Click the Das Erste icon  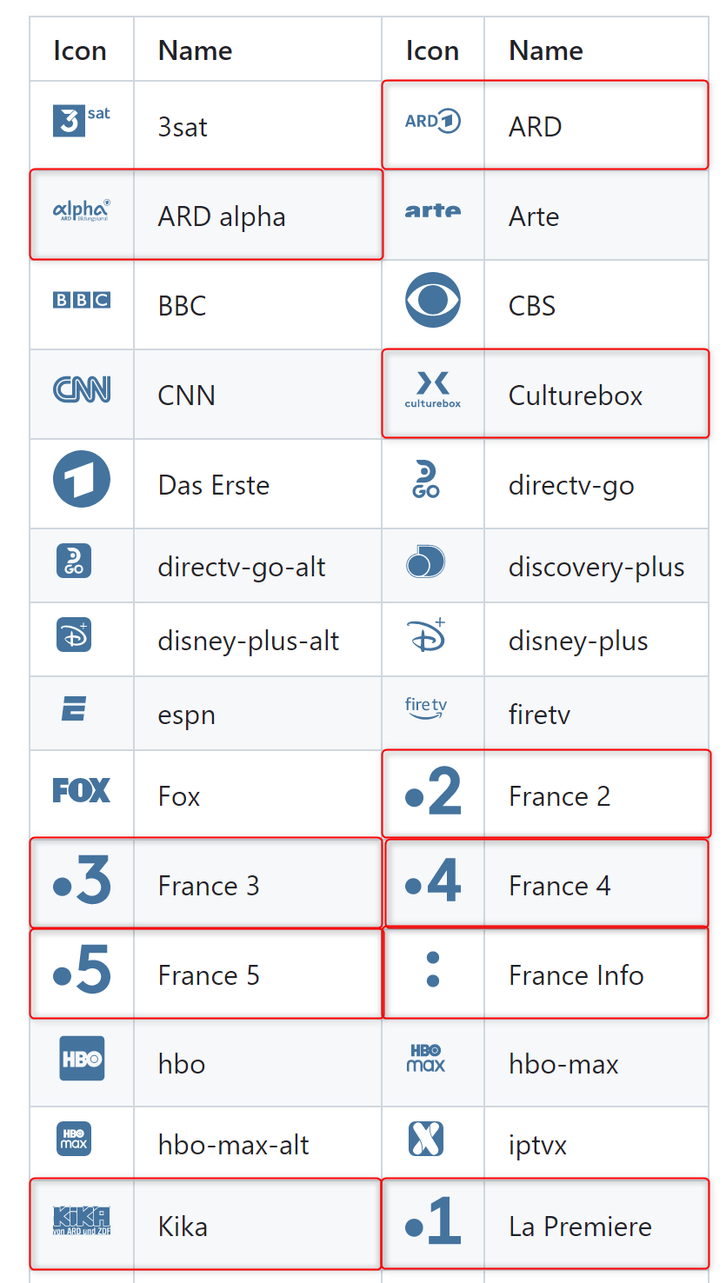(81, 479)
